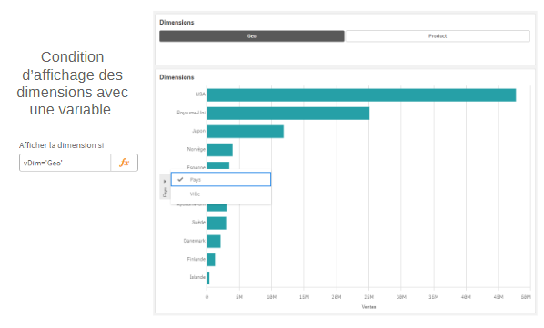Click the USA axis label
Viewport: 544px width, 328px height.
pyautogui.click(x=200, y=94)
